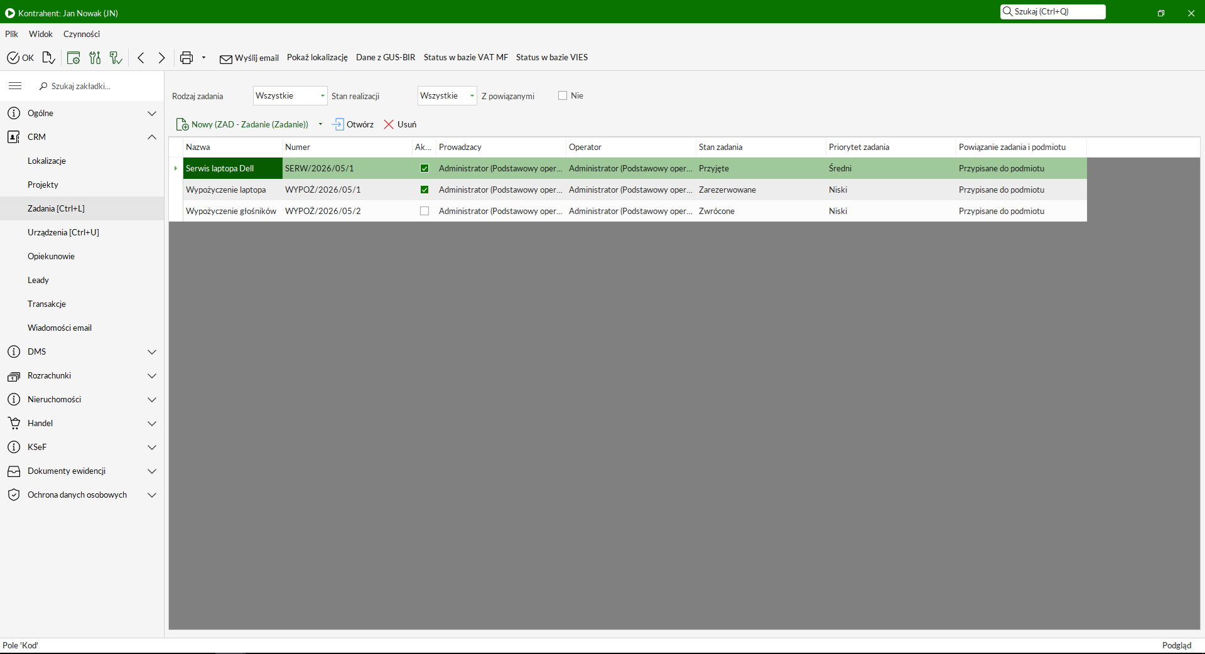Go to previous record arrow
This screenshot has width=1205, height=654.
click(x=141, y=58)
